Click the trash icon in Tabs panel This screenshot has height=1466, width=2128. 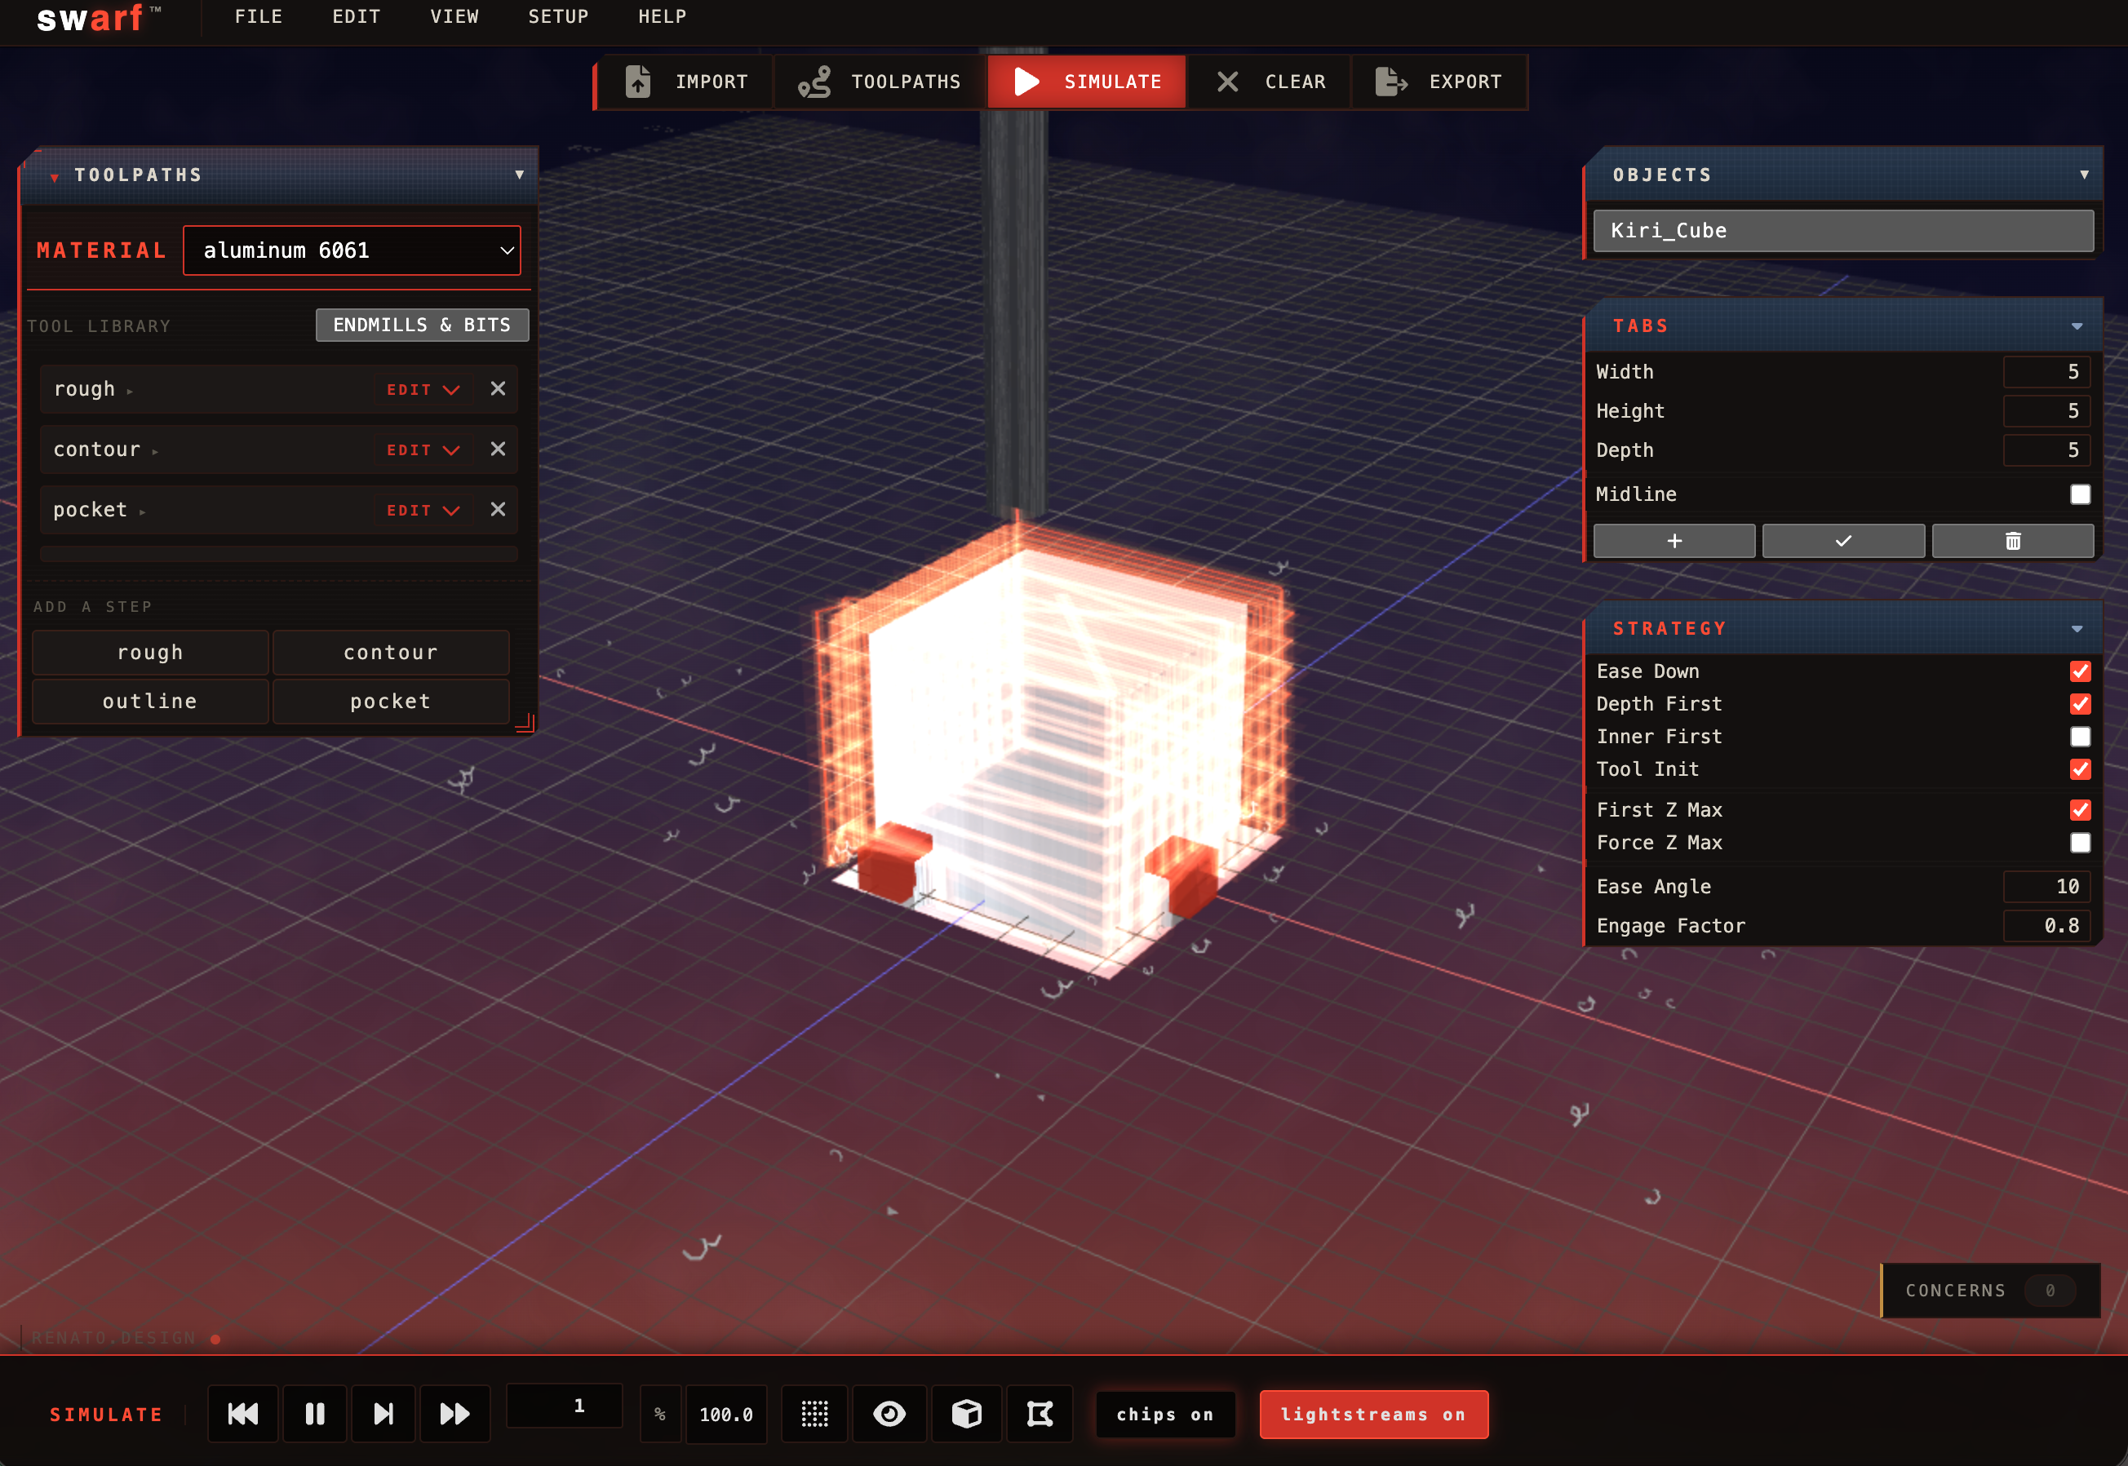tap(2013, 541)
